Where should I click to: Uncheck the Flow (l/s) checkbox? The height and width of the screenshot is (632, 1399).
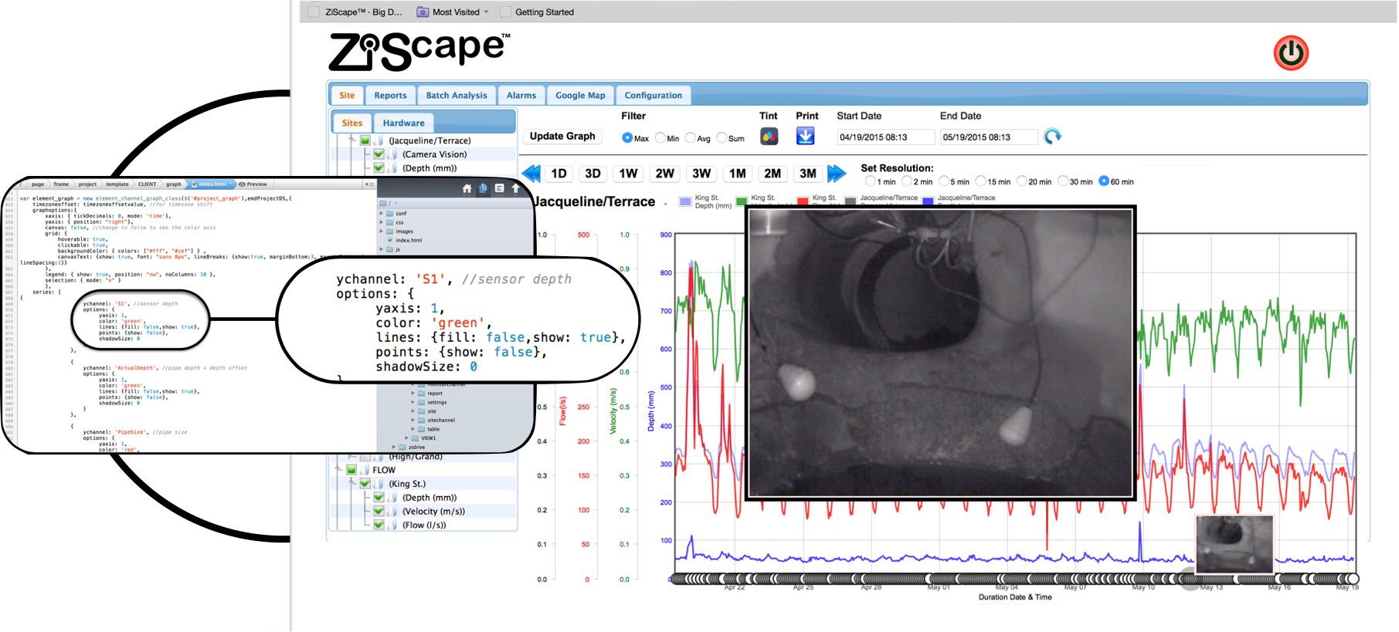click(379, 525)
